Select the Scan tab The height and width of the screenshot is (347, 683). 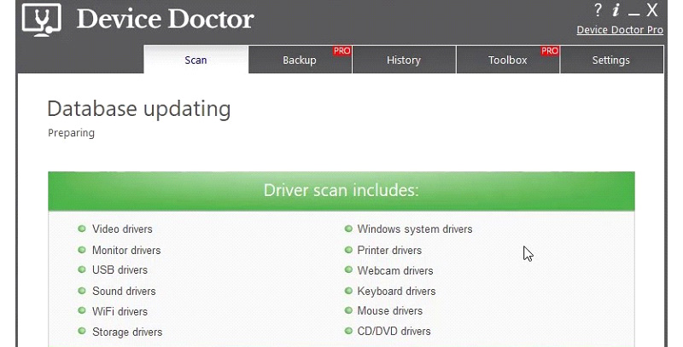point(196,60)
